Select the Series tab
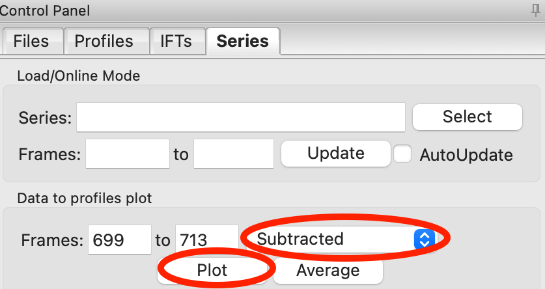 pos(242,41)
